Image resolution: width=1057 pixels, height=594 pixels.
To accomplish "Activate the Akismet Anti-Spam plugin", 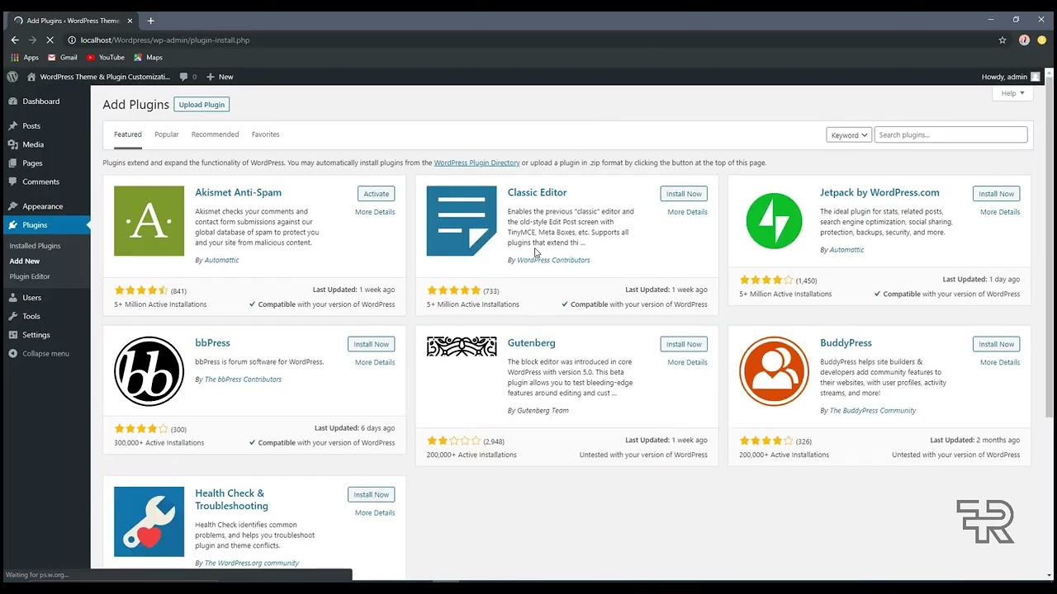I will [x=377, y=194].
